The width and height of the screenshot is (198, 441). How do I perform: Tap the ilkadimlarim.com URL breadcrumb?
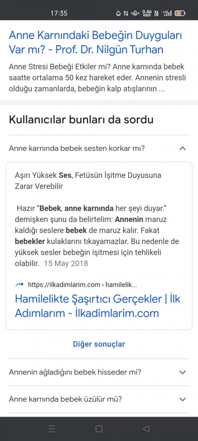(x=83, y=285)
